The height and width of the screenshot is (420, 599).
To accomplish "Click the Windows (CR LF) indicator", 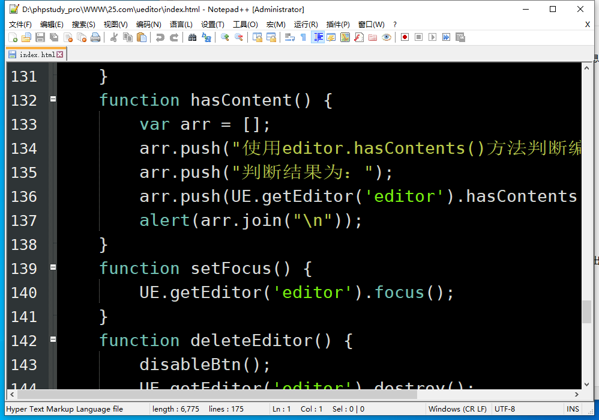I will (458, 409).
